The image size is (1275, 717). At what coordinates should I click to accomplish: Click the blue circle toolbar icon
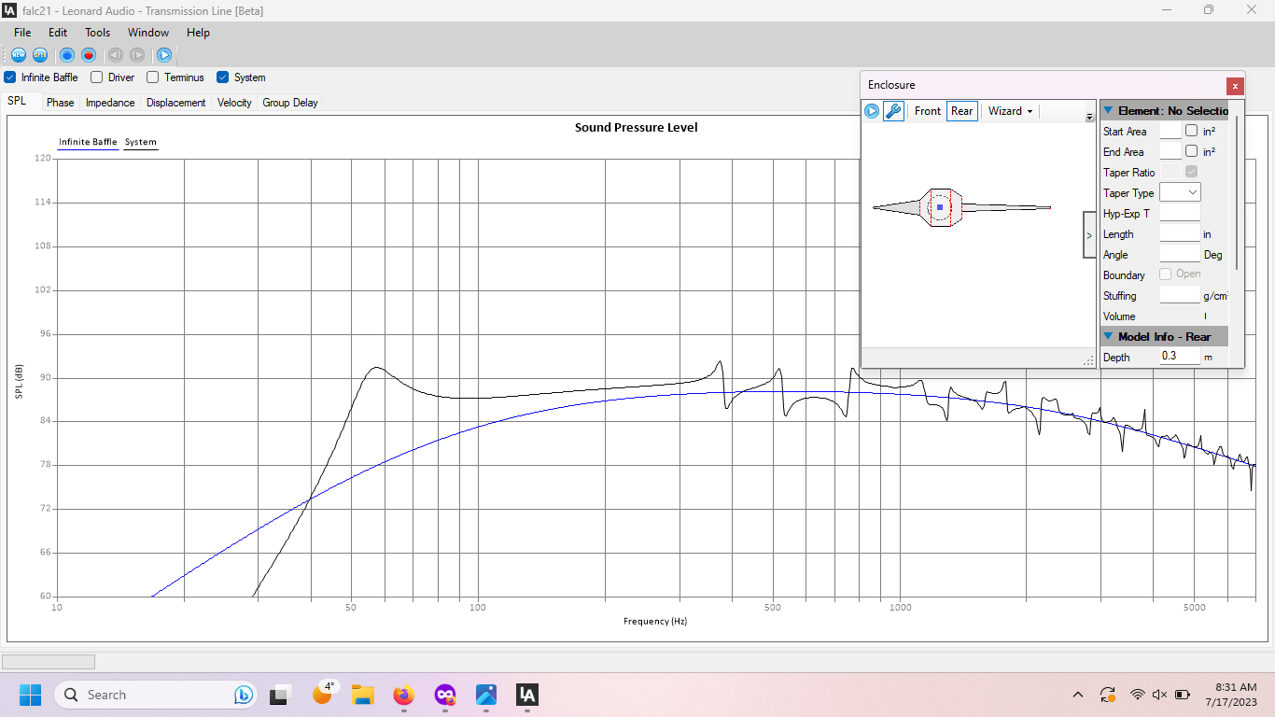(67, 55)
